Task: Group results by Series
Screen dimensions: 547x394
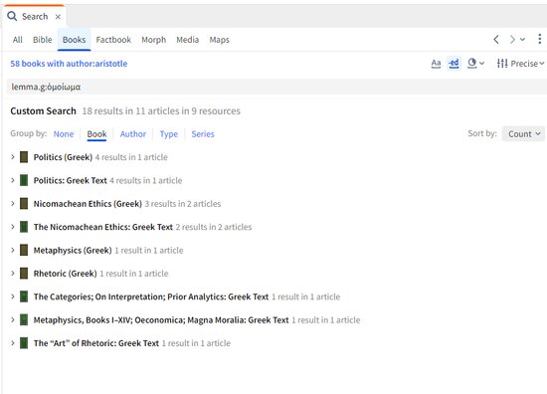Action: pos(203,134)
